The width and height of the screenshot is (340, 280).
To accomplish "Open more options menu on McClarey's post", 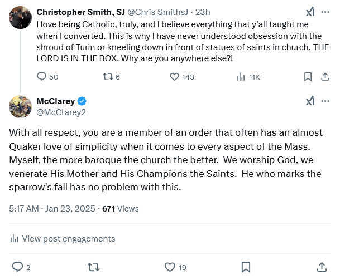I will (x=325, y=101).
